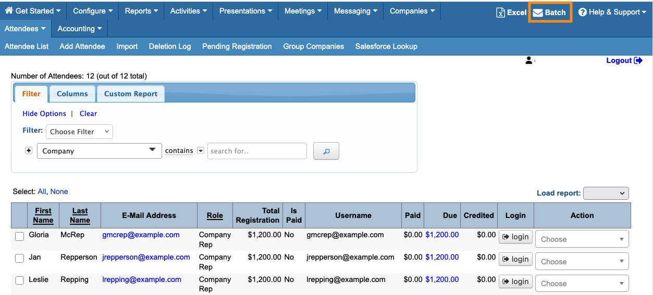Screen dimensions: 653x295
Task: Open the Deletion Log
Action: coord(170,46)
